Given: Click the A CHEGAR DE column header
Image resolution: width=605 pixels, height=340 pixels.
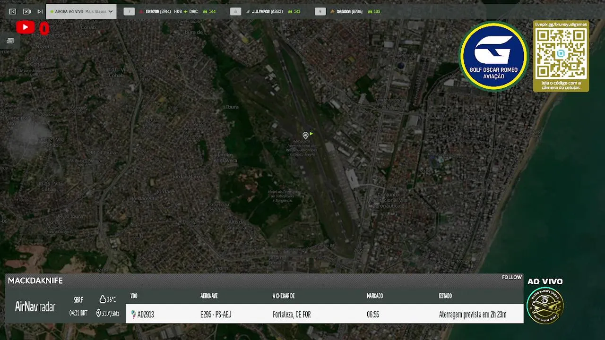Looking at the screenshot, I should (x=284, y=296).
